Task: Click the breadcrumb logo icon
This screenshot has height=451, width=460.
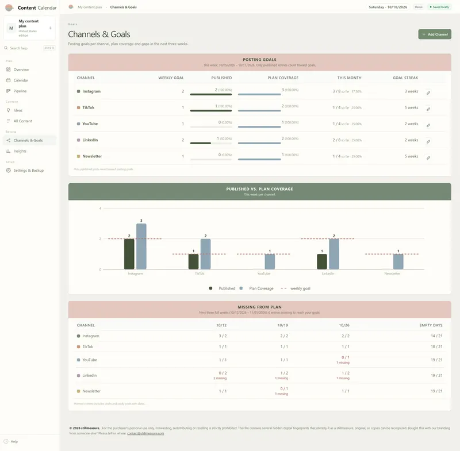Action: (71, 7)
